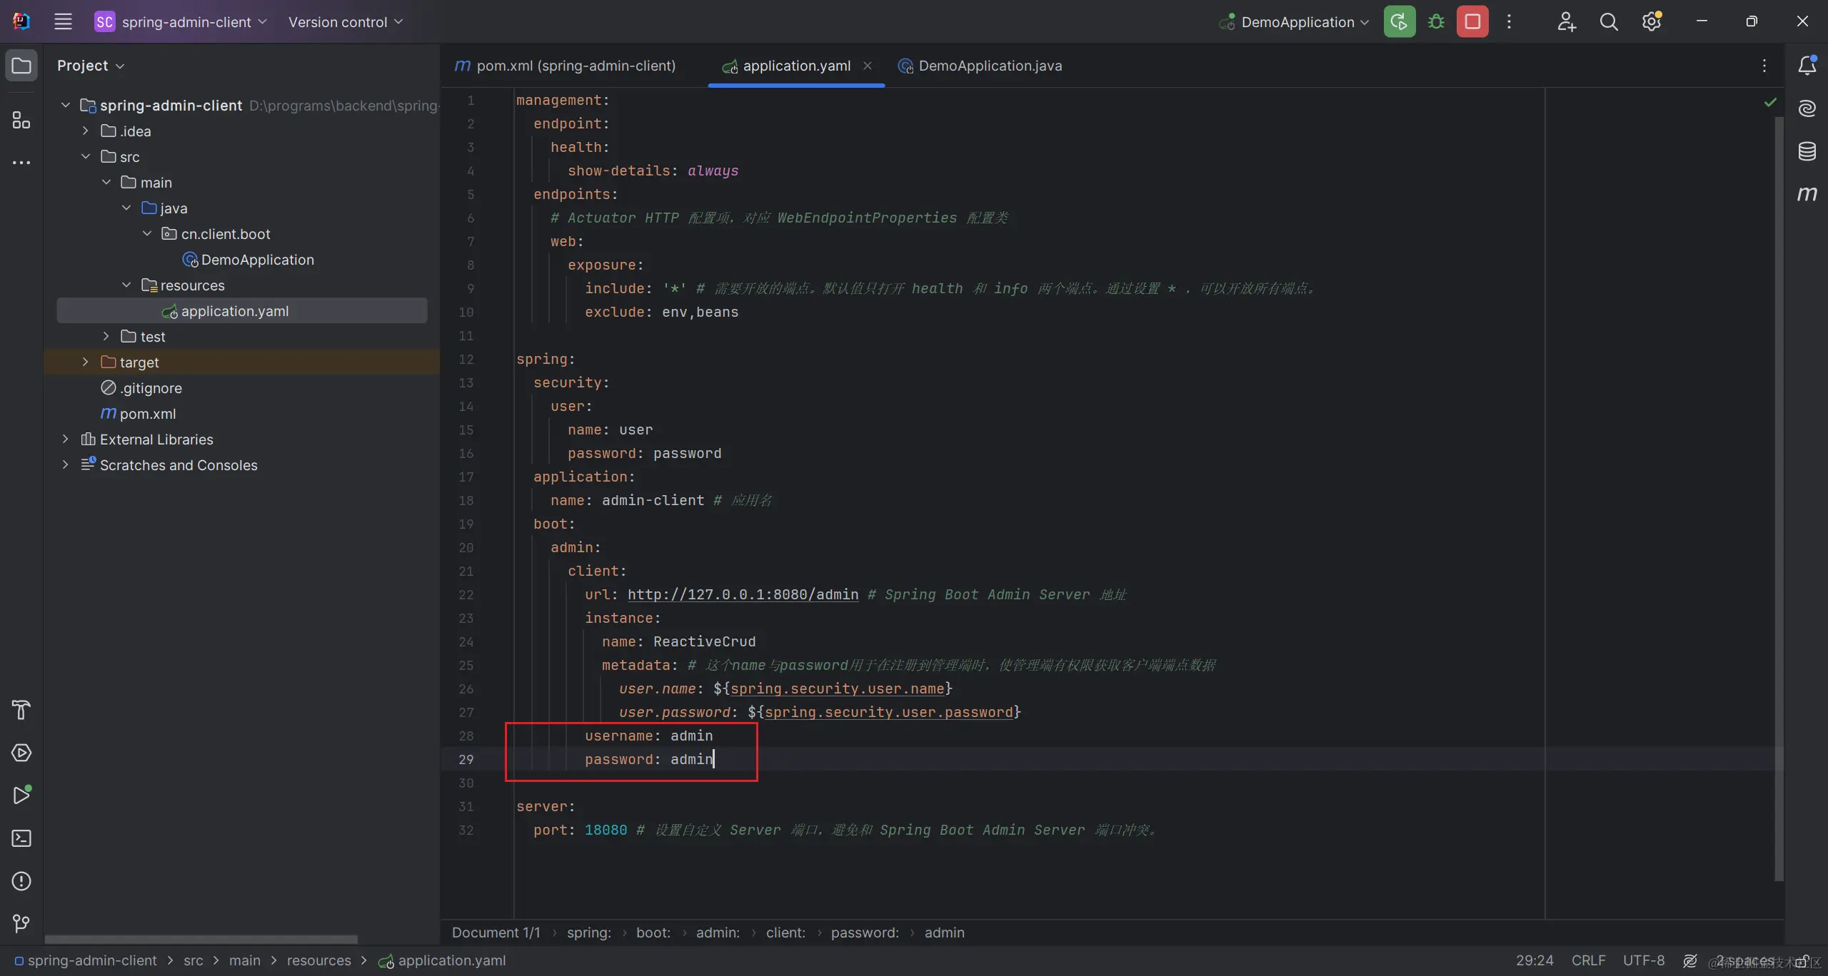Open the Problems tool window icon
This screenshot has width=1828, height=976.
pos(21,881)
